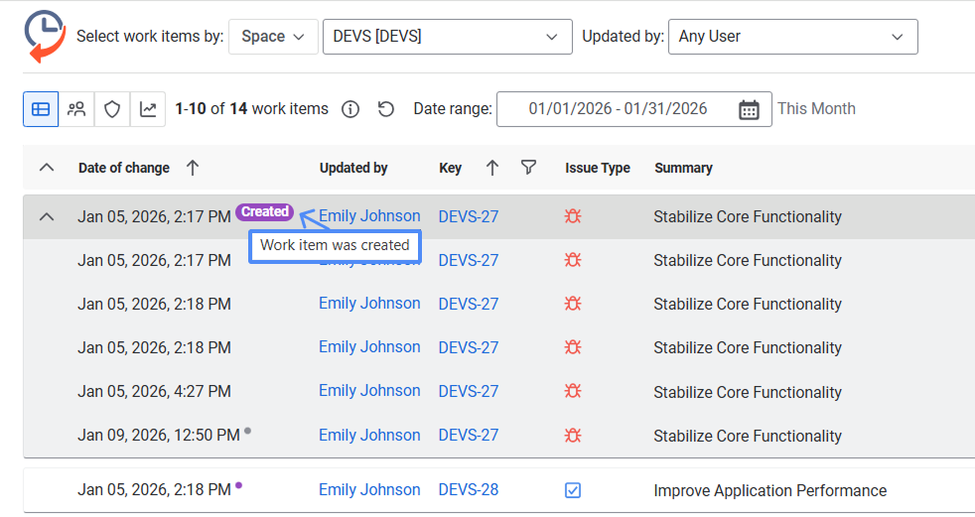The image size is (975, 517).
Task: Collapse all rows via header chevron
Action: click(x=47, y=168)
